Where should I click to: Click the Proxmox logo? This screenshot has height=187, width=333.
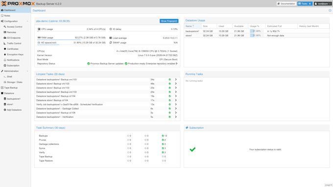(x=18, y=3)
